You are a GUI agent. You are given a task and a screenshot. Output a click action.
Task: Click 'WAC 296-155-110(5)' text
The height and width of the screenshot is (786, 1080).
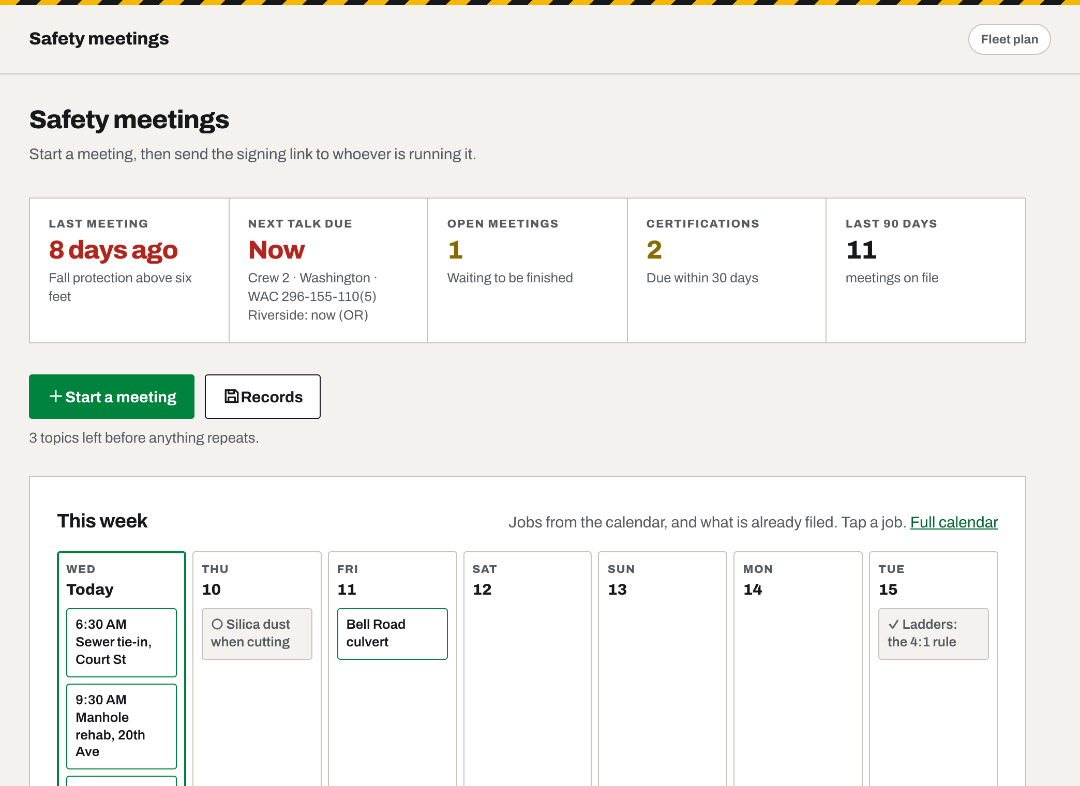[x=312, y=296]
